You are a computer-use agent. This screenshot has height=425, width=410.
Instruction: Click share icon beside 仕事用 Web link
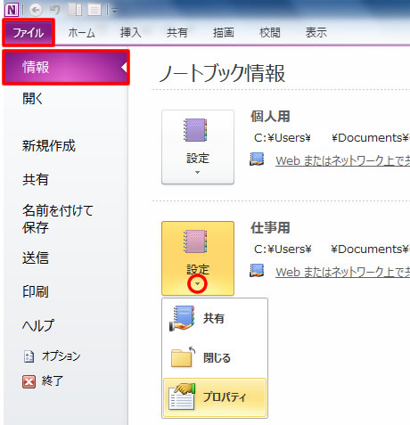pos(257,271)
